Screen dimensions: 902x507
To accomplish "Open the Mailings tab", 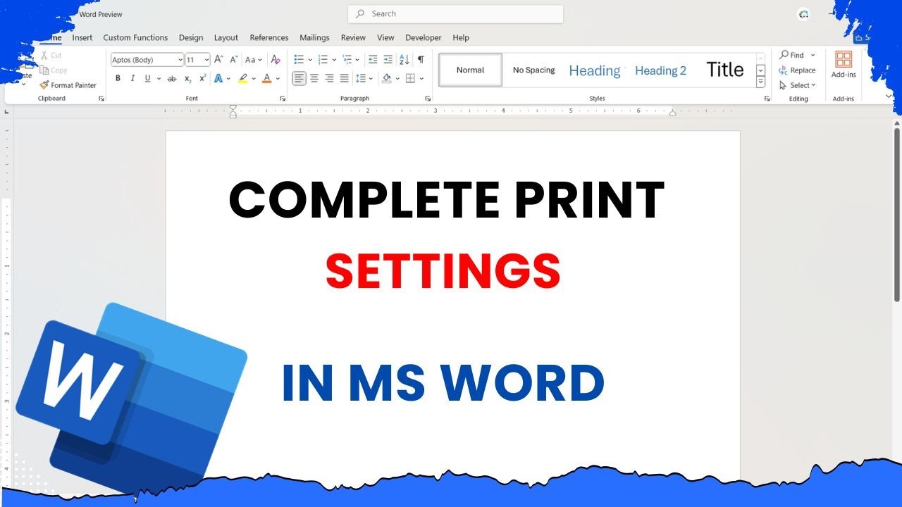I will pos(314,37).
